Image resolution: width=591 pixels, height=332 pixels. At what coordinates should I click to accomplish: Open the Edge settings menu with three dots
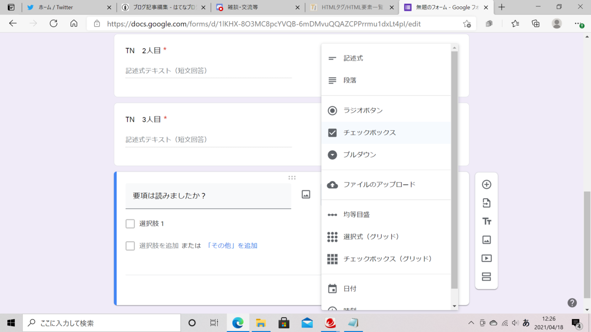(577, 24)
